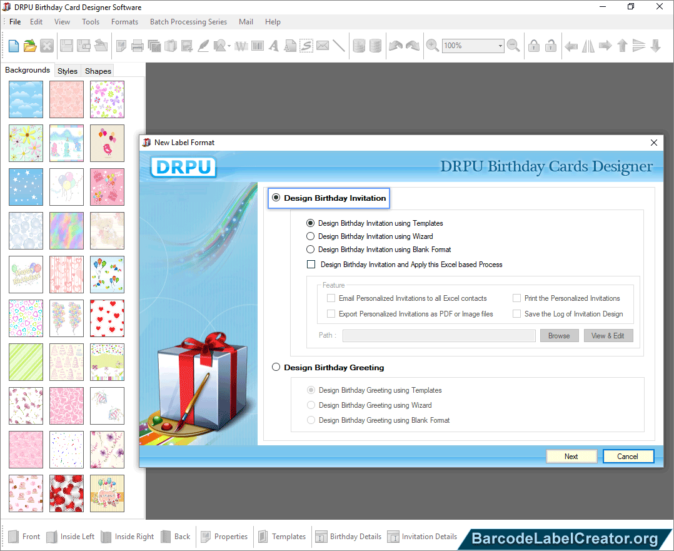Choose the red hearts on white background

coord(107,318)
